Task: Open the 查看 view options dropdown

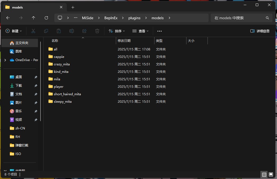Action: coord(140,31)
